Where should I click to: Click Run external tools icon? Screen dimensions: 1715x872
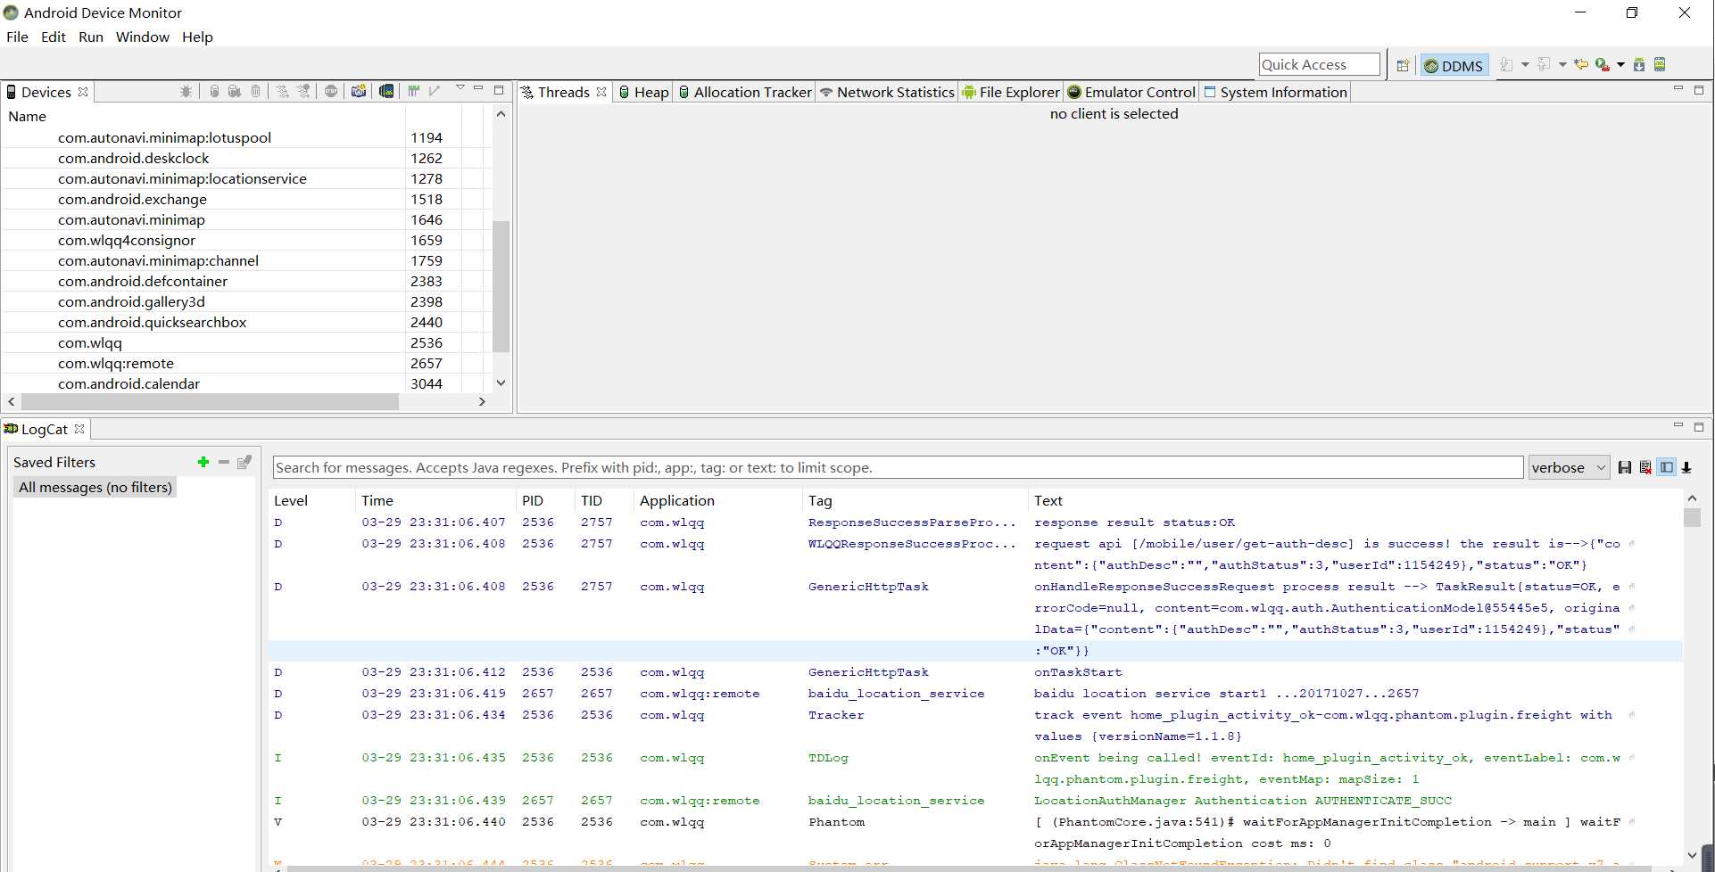(1603, 64)
